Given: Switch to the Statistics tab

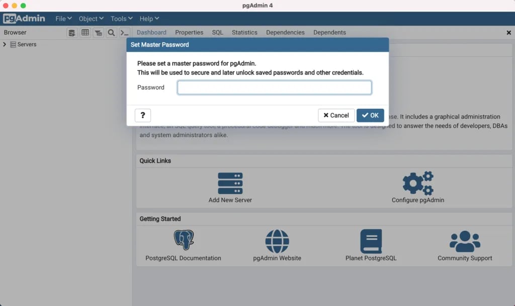Looking at the screenshot, I should (245, 33).
